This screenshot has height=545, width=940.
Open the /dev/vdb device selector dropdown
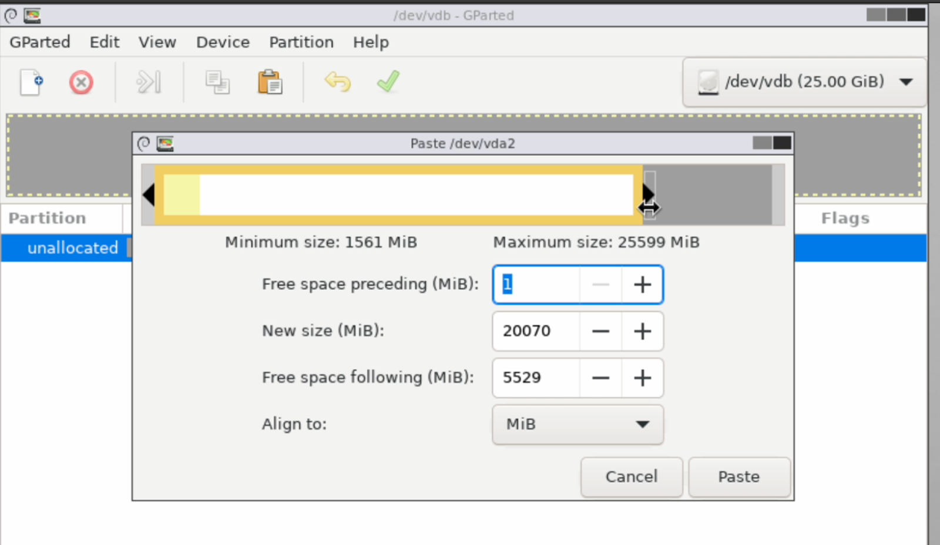click(804, 82)
